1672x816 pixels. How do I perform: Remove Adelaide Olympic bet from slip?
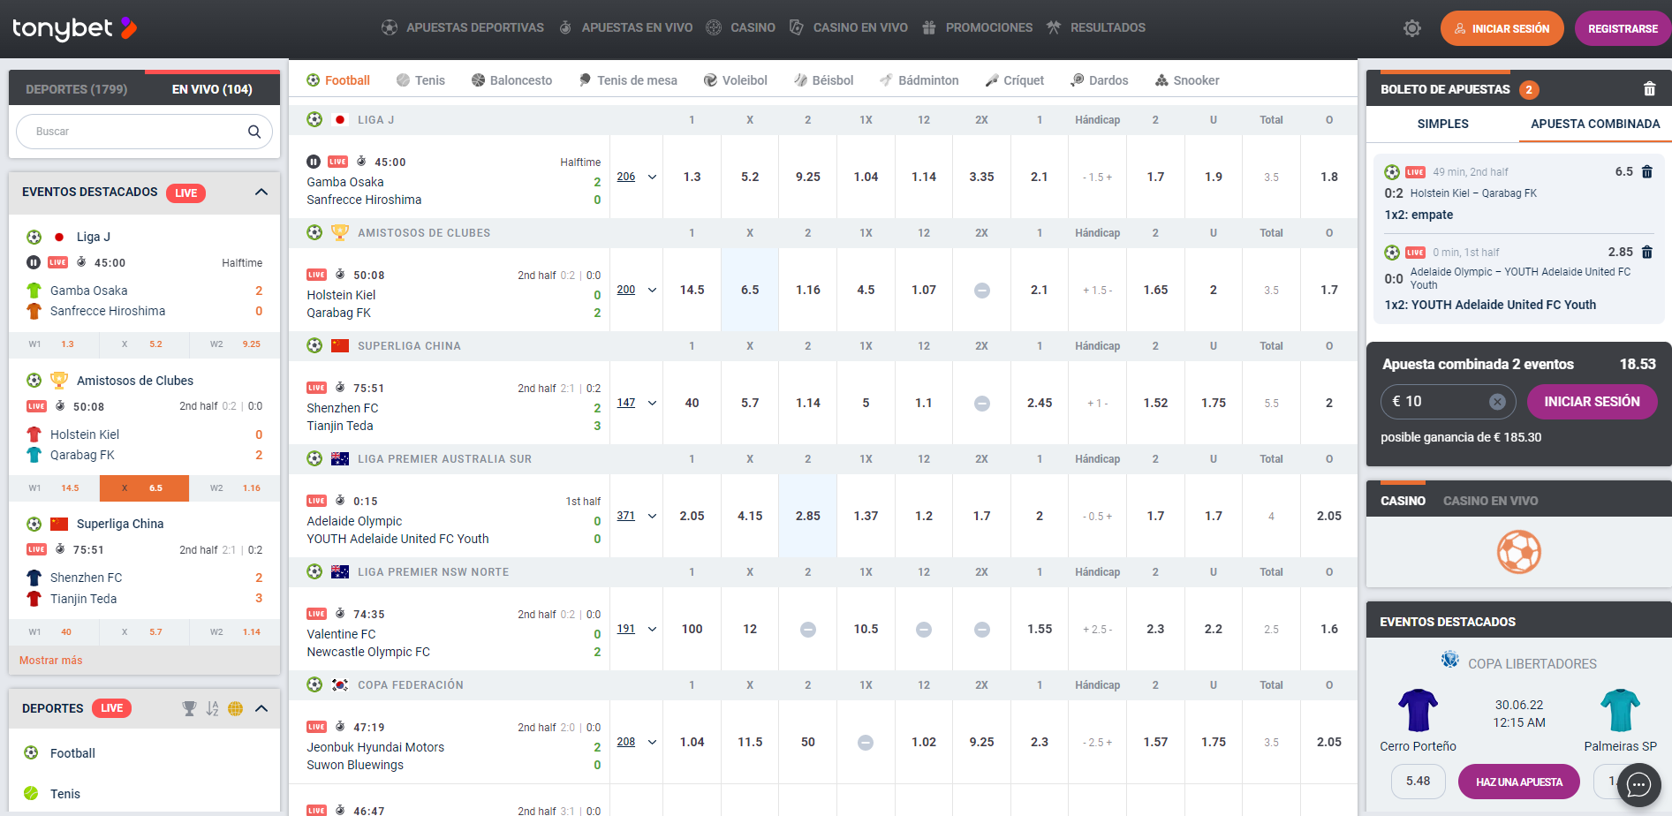coord(1647,253)
